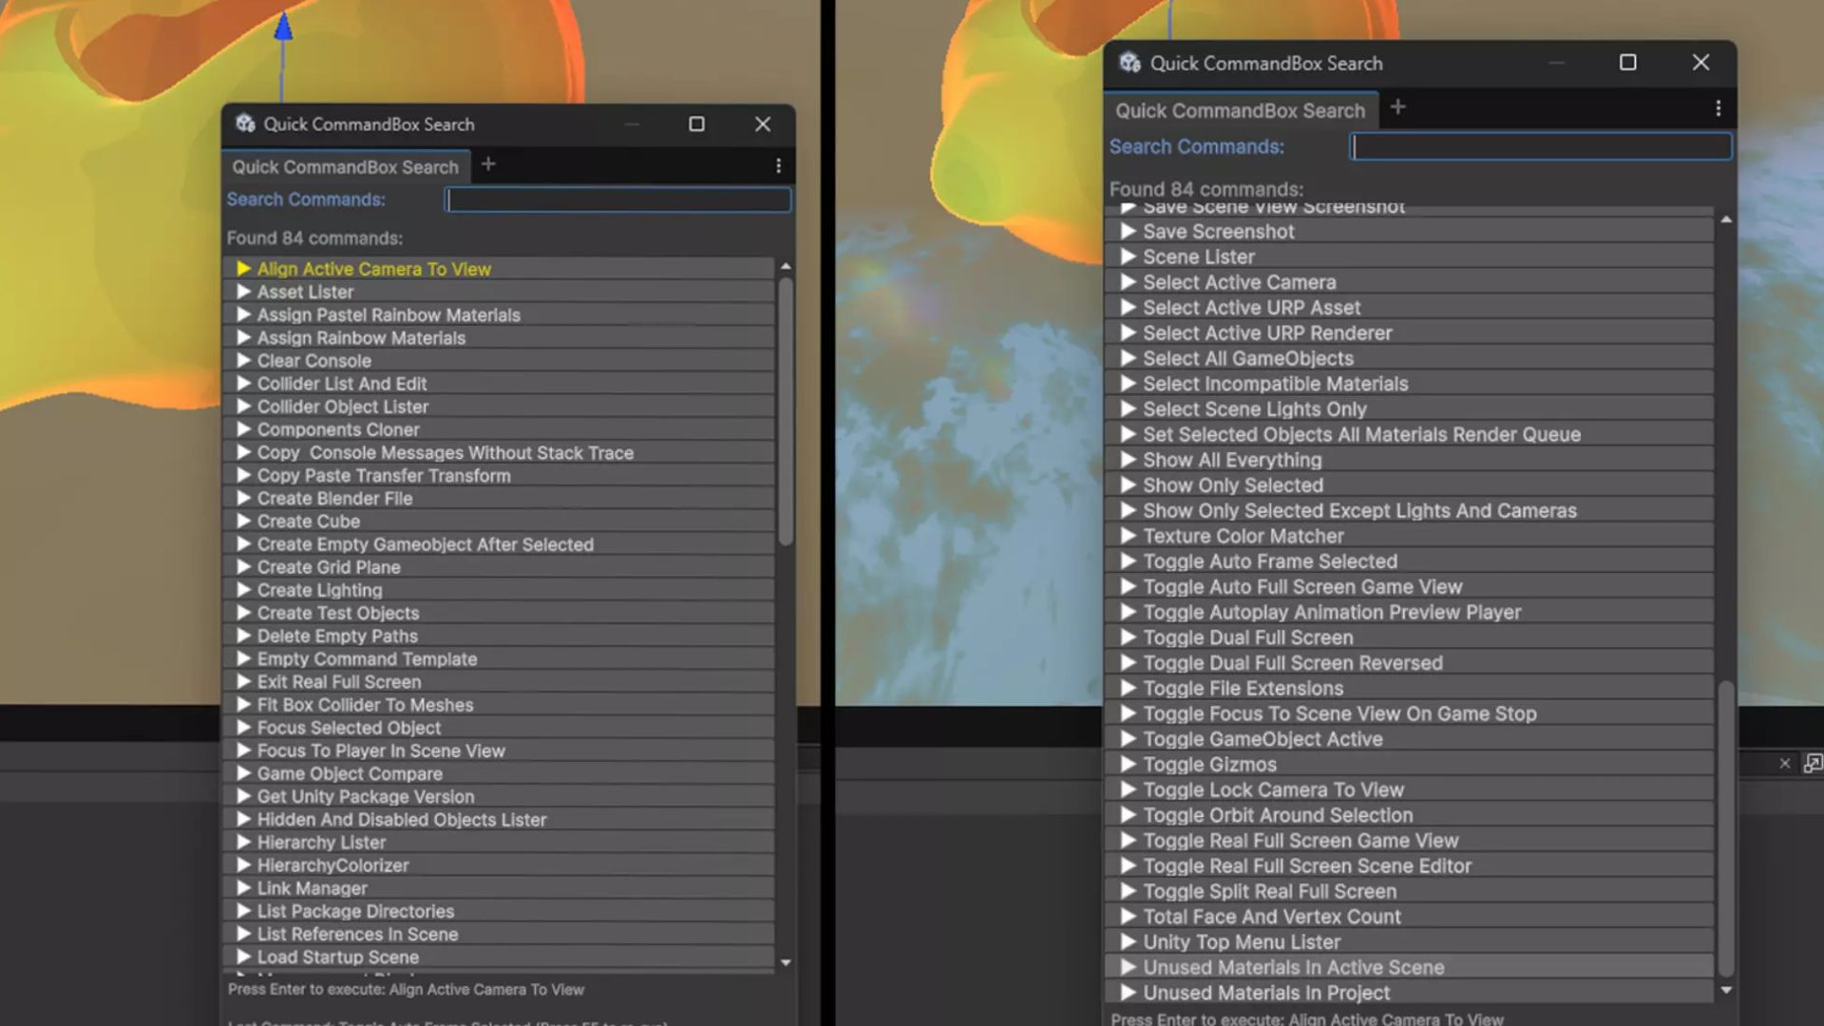Expand the Select All GameObjects triangle
1824x1026 pixels.
tap(1128, 358)
